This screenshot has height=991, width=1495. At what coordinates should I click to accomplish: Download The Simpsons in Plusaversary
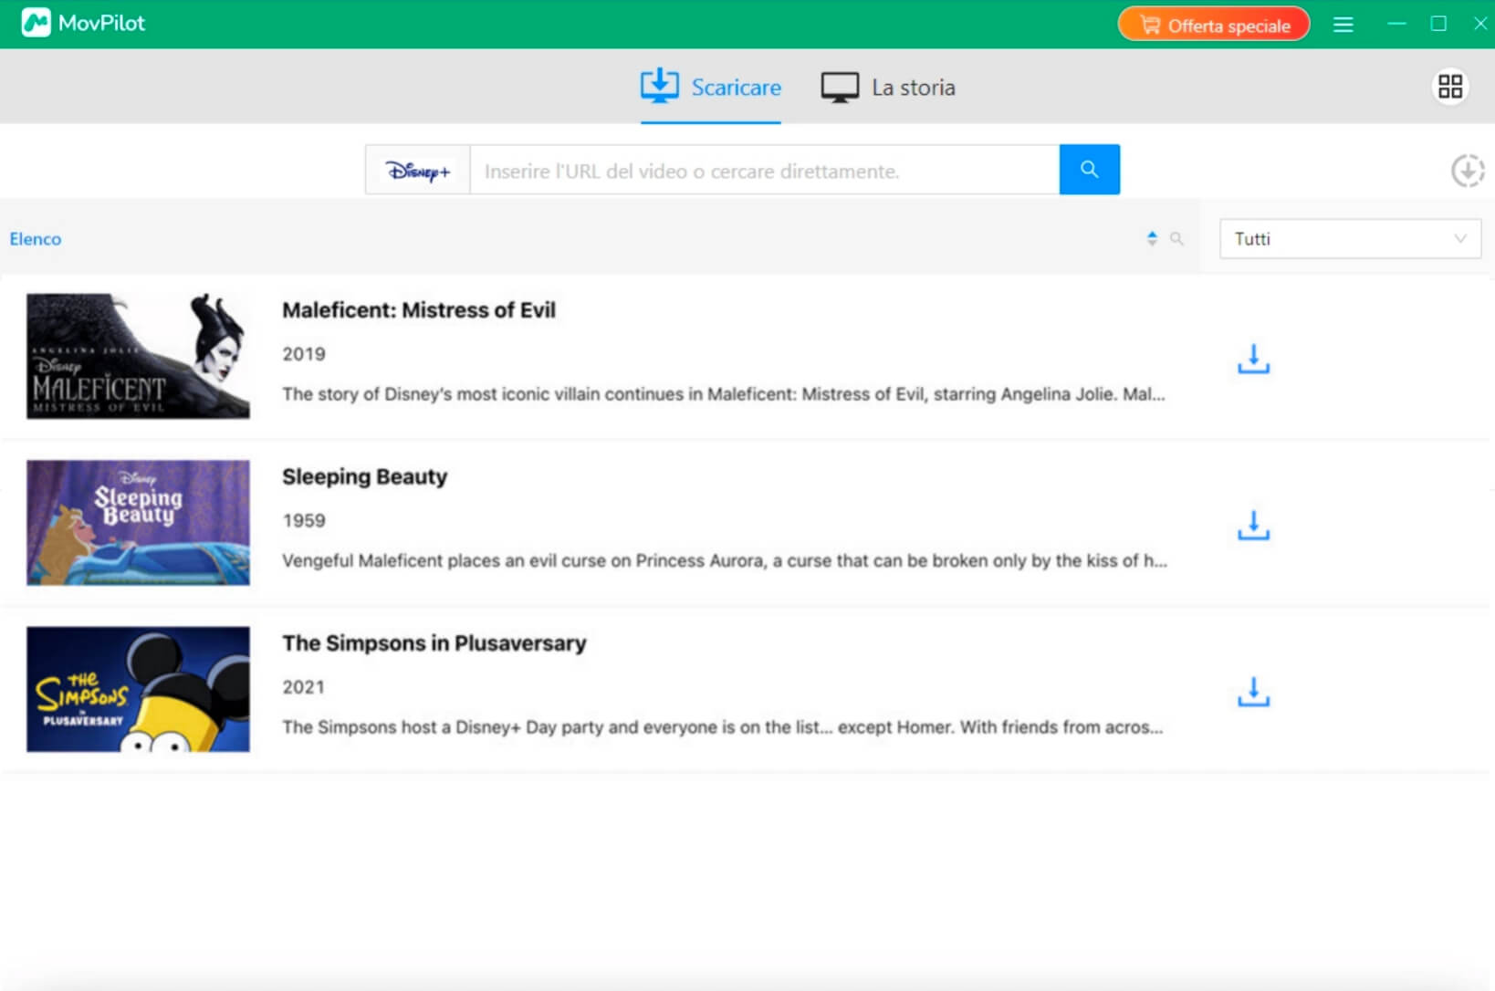1253,693
